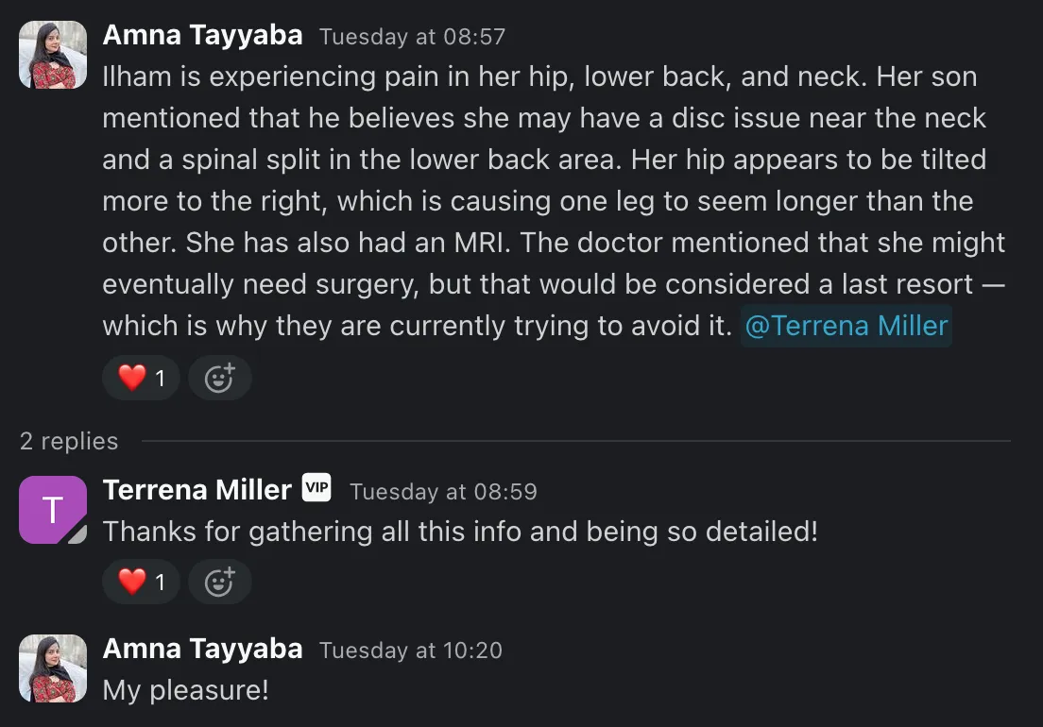Screen dimensions: 1043x727
Task: Click the Tuesday at 08:59 timestamp
Action: coord(443,492)
